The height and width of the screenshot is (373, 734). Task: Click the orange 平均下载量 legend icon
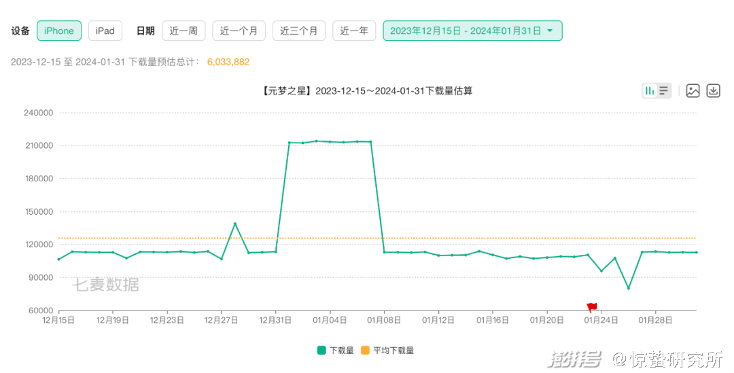[x=365, y=351]
